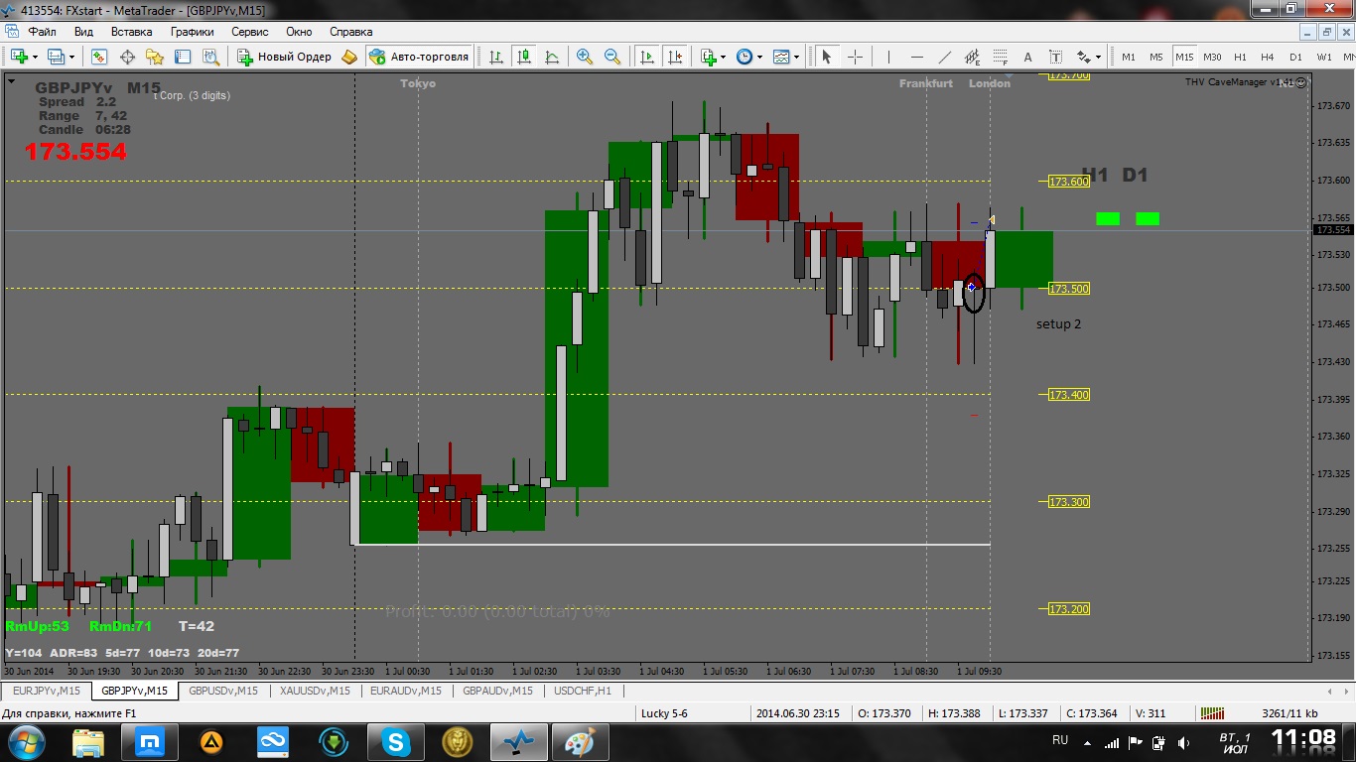Viewport: 1356px width, 762px height.
Task: Open the Вставка menu
Action: coord(131,32)
